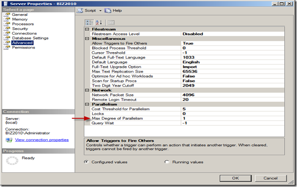297x187 pixels.
Task: Select Allow Triggers to Fire Others row
Action: point(119,43)
